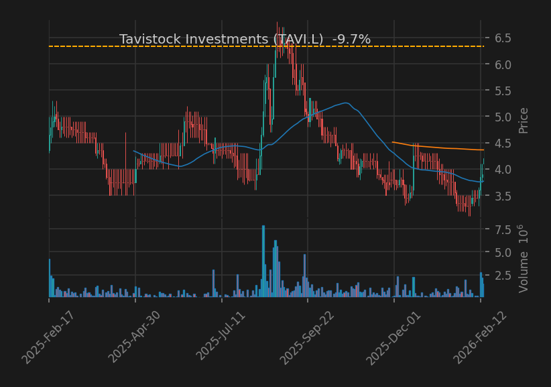This screenshot has height=387, width=551.
Task: Select the -9.7% change indicator
Action: coord(353,38)
